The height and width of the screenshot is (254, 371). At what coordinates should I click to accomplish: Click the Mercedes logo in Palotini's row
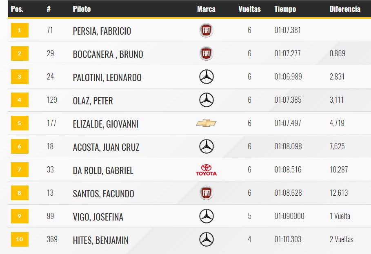[207, 77]
